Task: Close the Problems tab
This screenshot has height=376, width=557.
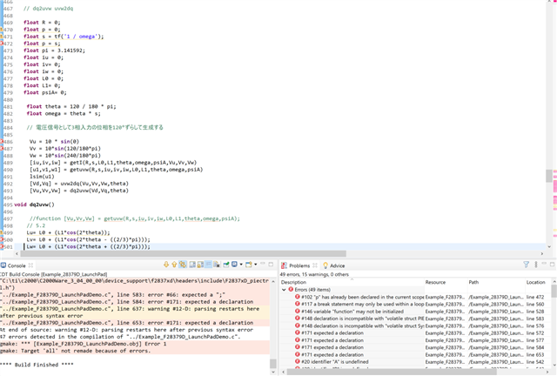Action: [x=315, y=265]
